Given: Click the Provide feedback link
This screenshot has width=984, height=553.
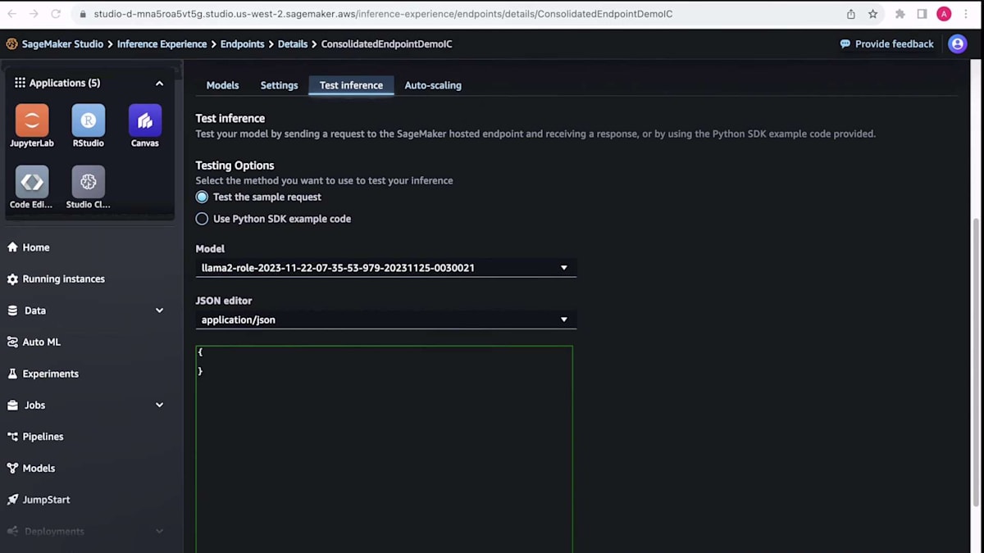Looking at the screenshot, I should coord(886,44).
